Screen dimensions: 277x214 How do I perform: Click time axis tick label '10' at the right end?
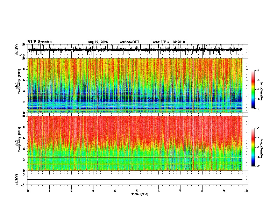(x=246, y=191)
